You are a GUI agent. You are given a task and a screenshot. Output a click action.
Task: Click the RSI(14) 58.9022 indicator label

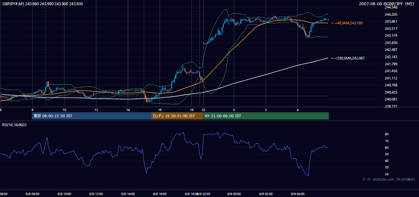pos(14,125)
